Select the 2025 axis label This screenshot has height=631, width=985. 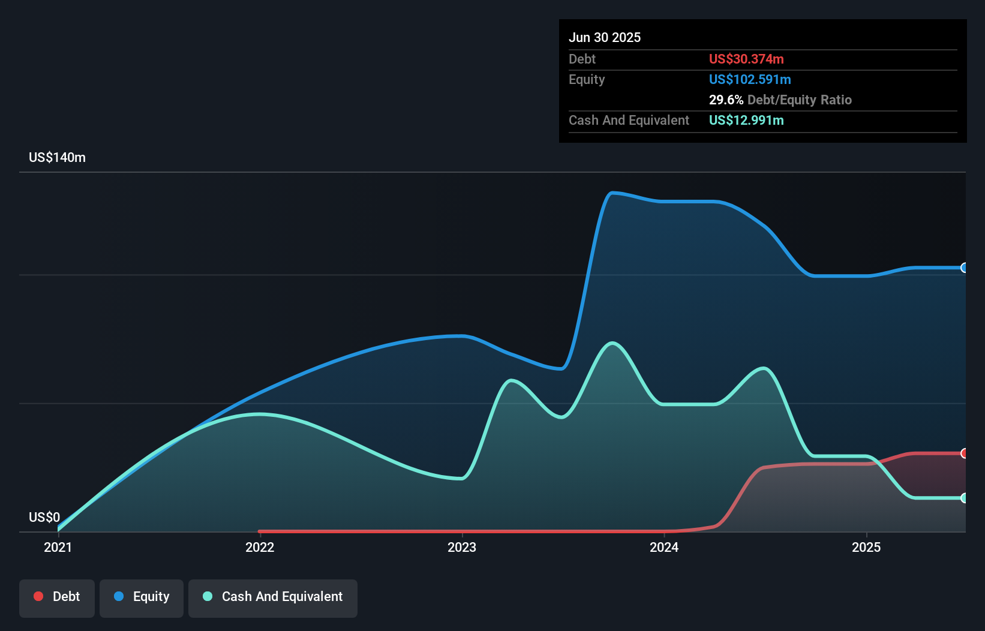[x=867, y=547]
